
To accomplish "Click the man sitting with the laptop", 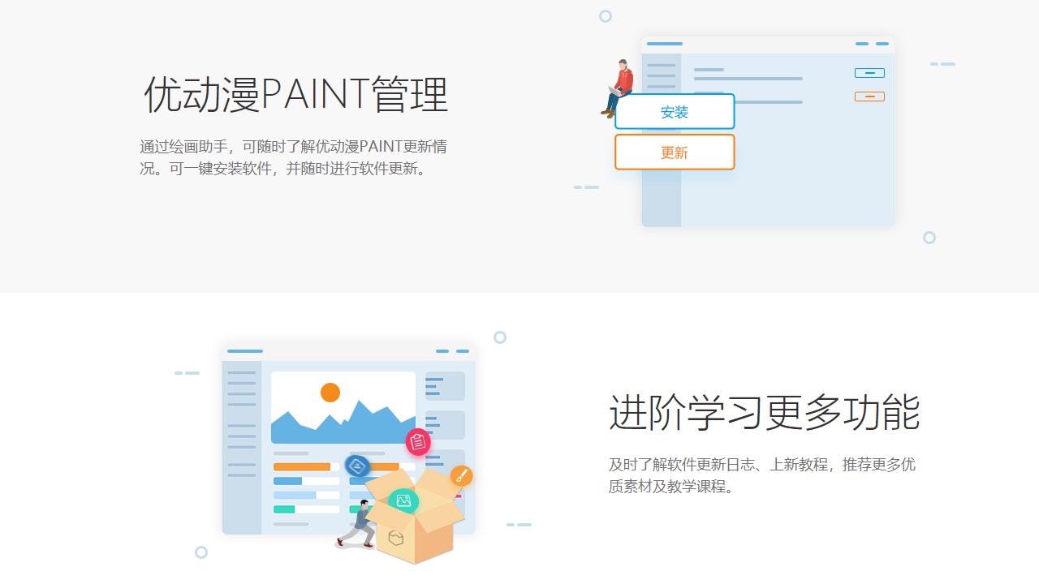I will 619,88.
